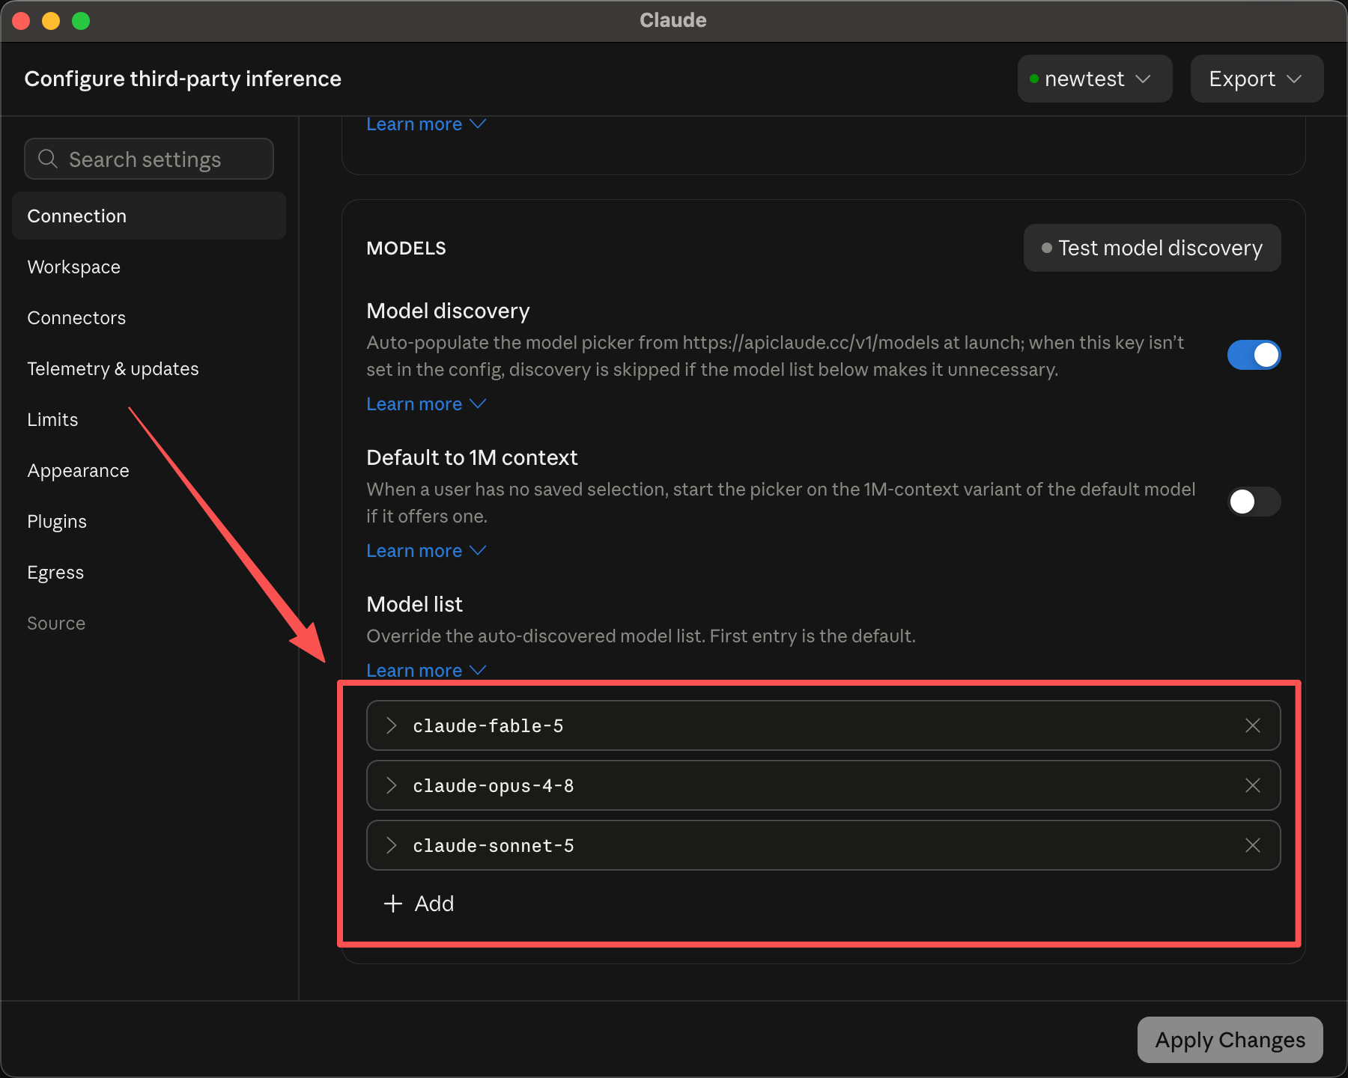Expand Learn more under Default to 1M context
Screen dimensions: 1348x1078
tap(426, 551)
